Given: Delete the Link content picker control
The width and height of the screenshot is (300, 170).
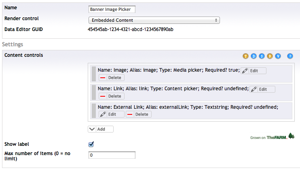Looking at the screenshot, I should click(111, 96).
